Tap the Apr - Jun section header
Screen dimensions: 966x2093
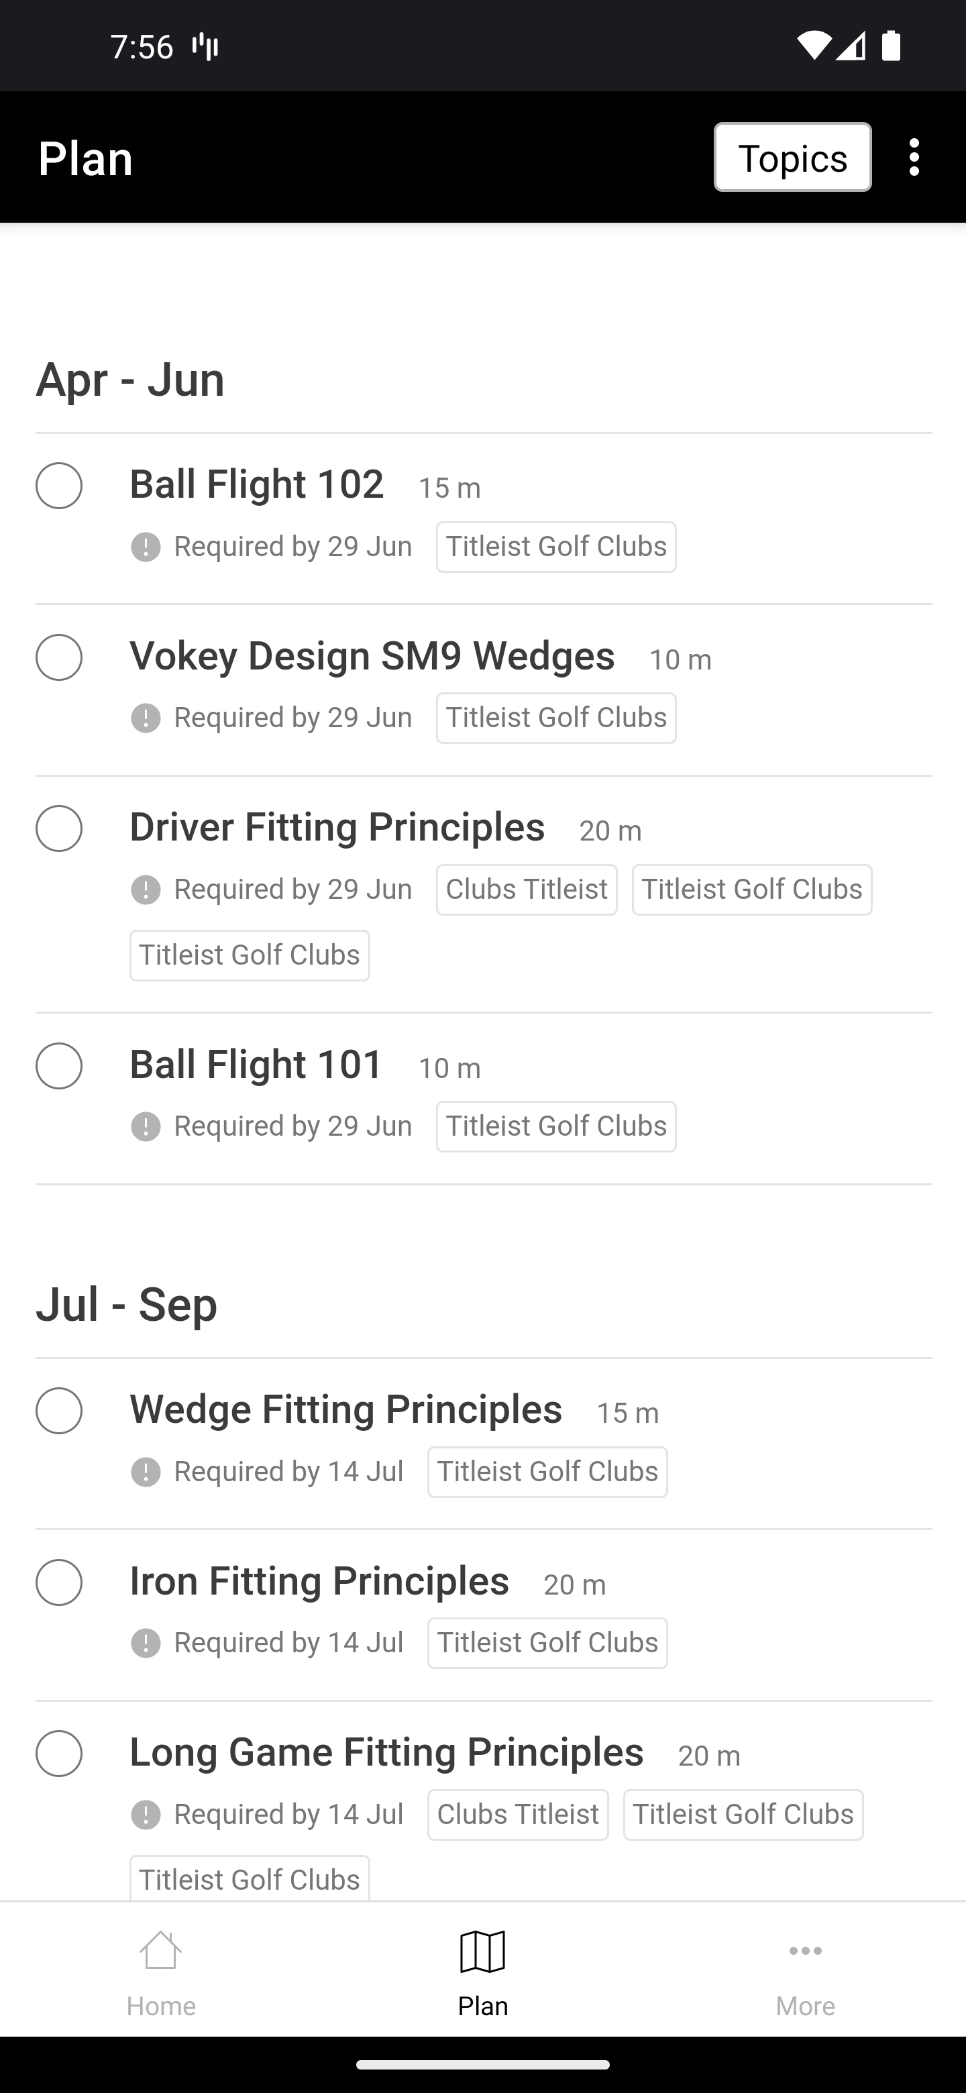[130, 380]
